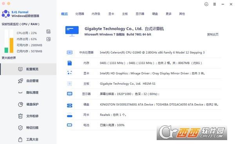The width and height of the screenshot is (235, 144).
Task: Click the shield check icon in title bar
Action: [206, 4]
